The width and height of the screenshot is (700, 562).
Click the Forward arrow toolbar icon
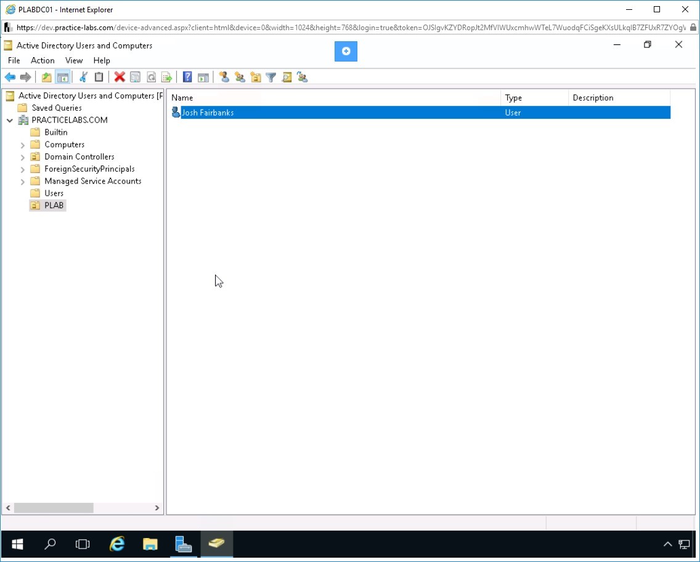coord(25,77)
